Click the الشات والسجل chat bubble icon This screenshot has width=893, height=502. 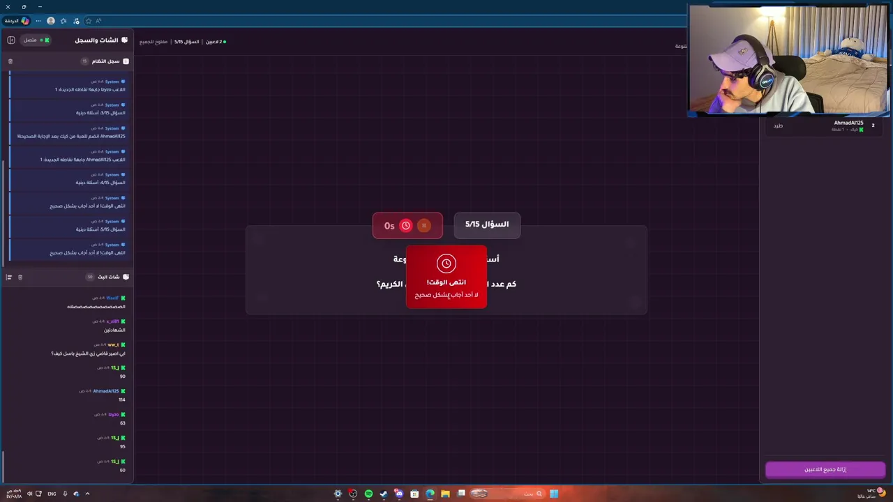coord(125,40)
